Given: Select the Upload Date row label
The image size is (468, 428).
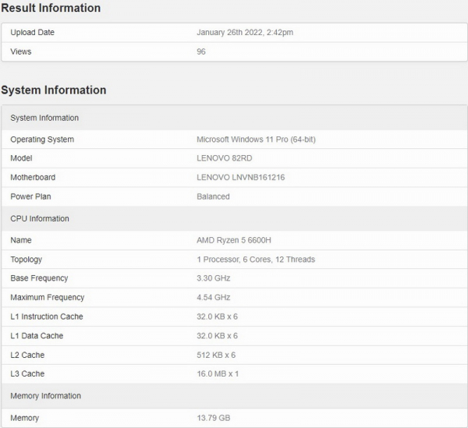Looking at the screenshot, I should 32,33.
